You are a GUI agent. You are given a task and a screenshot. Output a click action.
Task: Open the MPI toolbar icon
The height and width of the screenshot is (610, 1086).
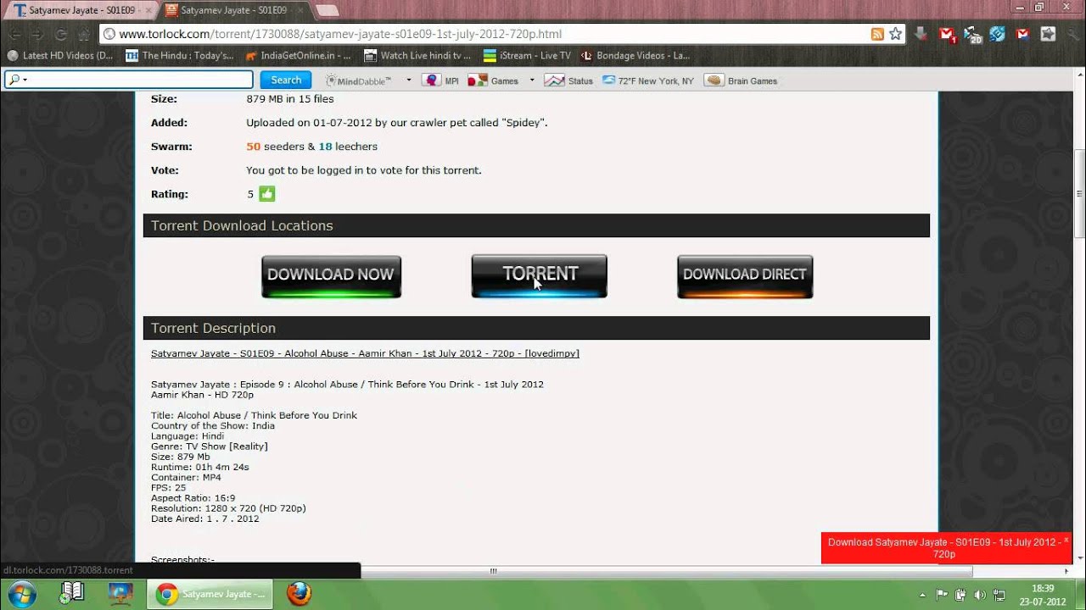point(441,80)
